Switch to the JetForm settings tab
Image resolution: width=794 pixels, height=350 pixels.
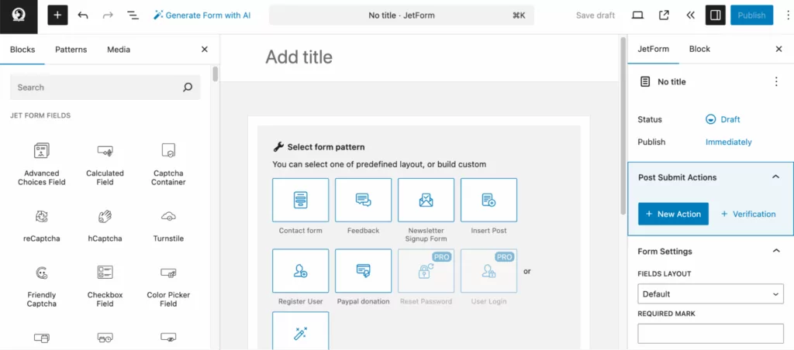tap(653, 49)
